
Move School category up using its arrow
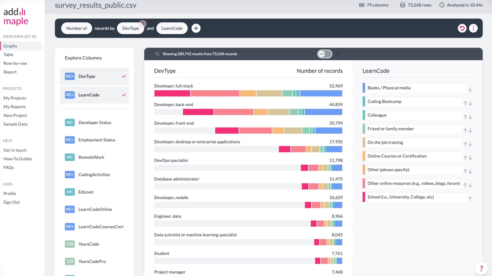470,199
